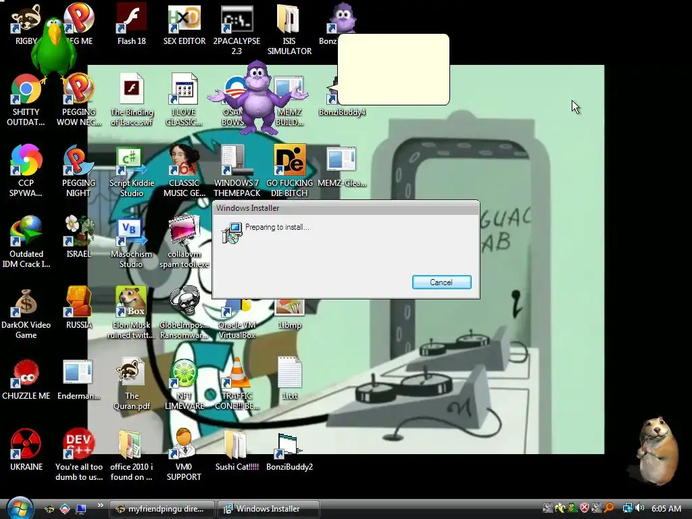This screenshot has height=519, width=692.
Task: Launch Masochism Studio shortcut
Action: coord(132,241)
